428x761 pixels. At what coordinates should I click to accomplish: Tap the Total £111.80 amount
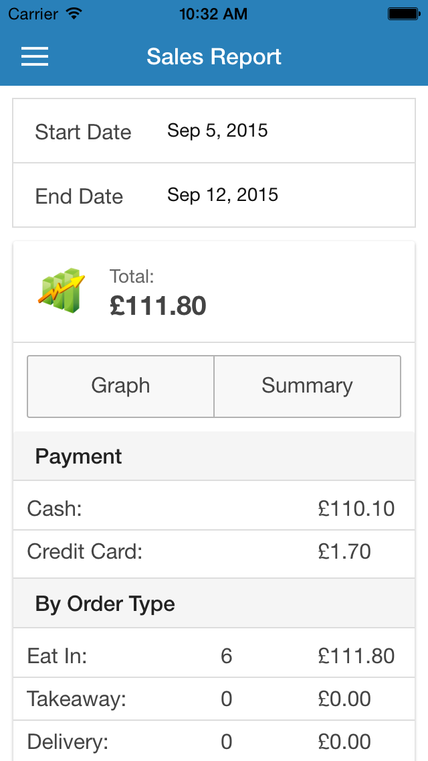tap(158, 305)
